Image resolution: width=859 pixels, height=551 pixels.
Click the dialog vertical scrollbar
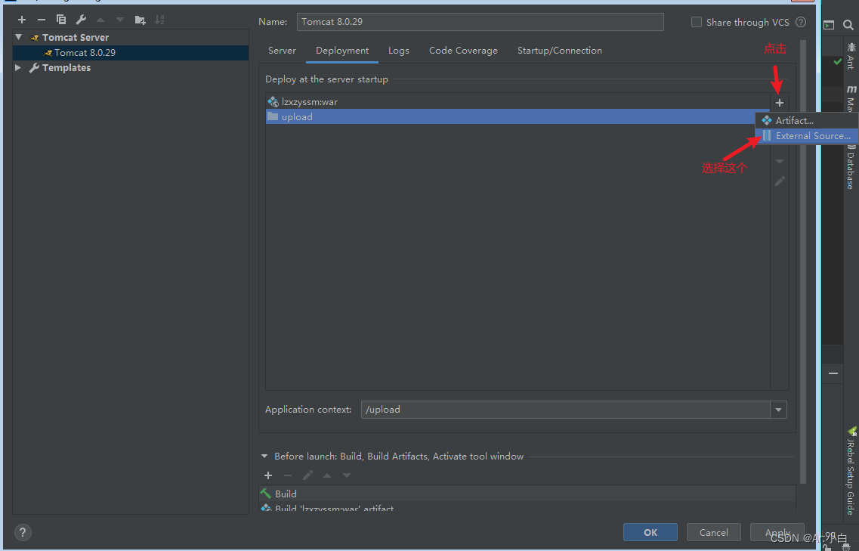click(x=803, y=262)
